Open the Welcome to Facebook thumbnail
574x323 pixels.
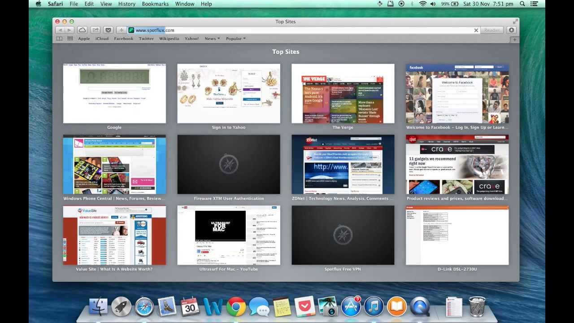pos(457,93)
